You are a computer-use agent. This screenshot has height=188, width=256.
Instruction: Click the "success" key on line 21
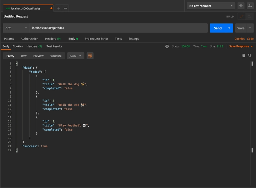pyautogui.click(x=30, y=146)
